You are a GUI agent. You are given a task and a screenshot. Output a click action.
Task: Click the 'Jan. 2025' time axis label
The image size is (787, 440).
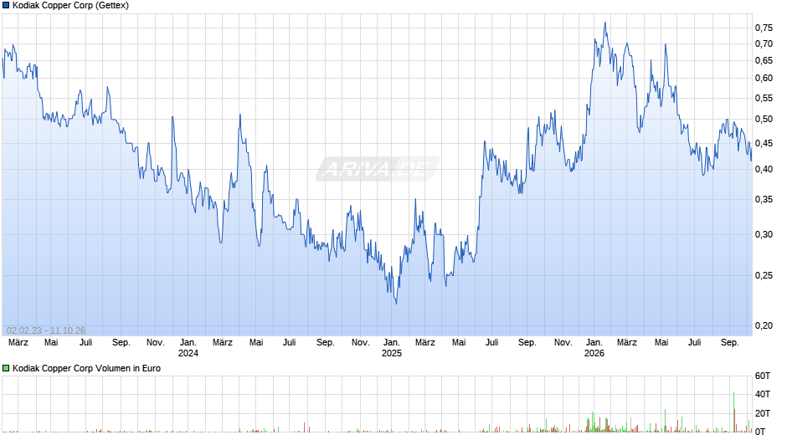(x=392, y=348)
